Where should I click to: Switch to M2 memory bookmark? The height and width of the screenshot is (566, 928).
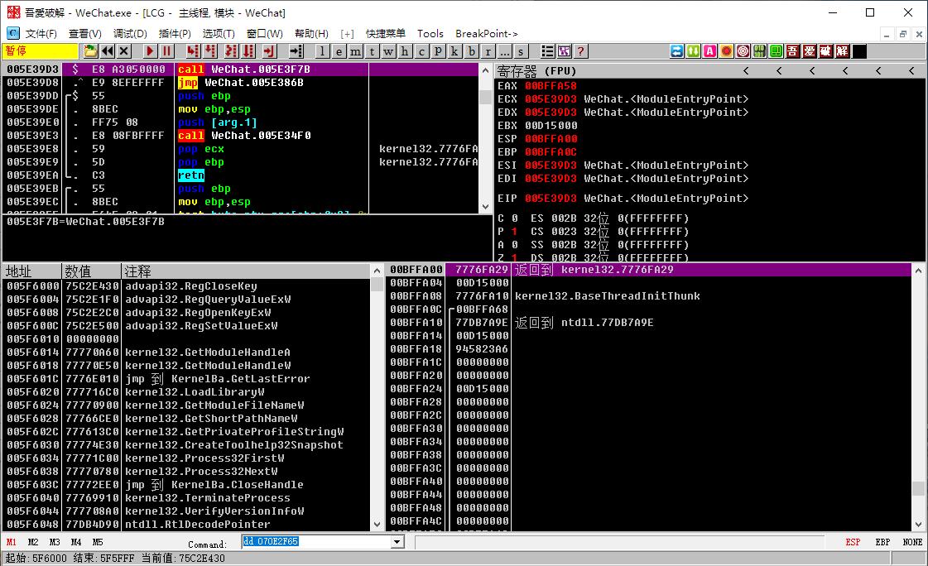pyautogui.click(x=33, y=542)
